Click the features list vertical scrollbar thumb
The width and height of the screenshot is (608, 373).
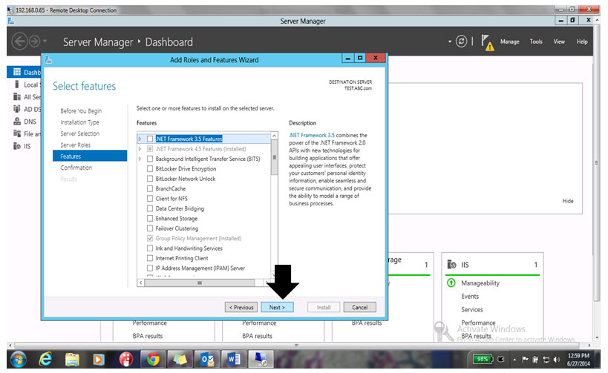(274, 157)
